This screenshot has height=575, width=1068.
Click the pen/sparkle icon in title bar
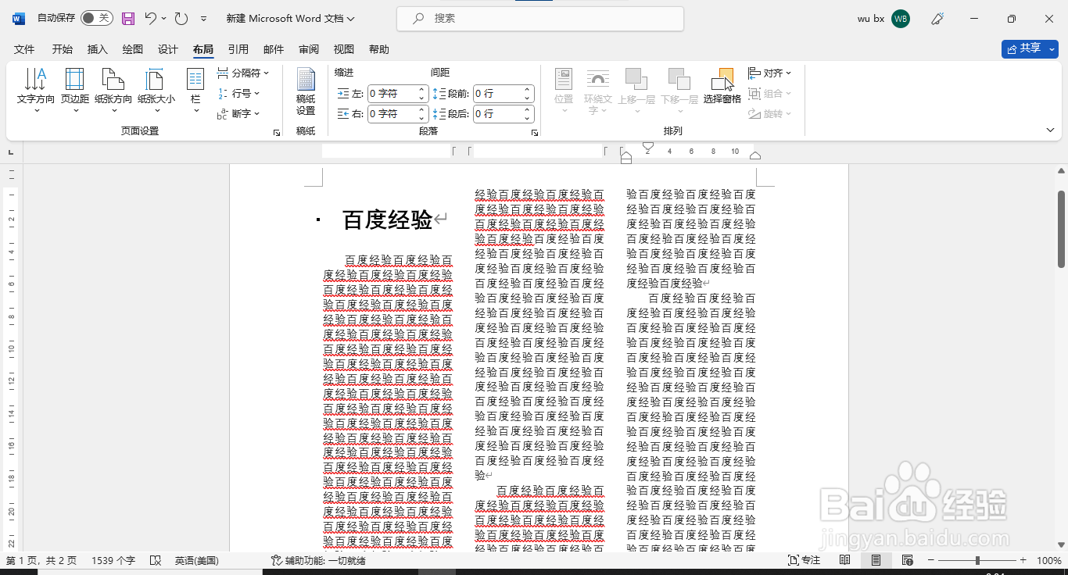point(938,18)
